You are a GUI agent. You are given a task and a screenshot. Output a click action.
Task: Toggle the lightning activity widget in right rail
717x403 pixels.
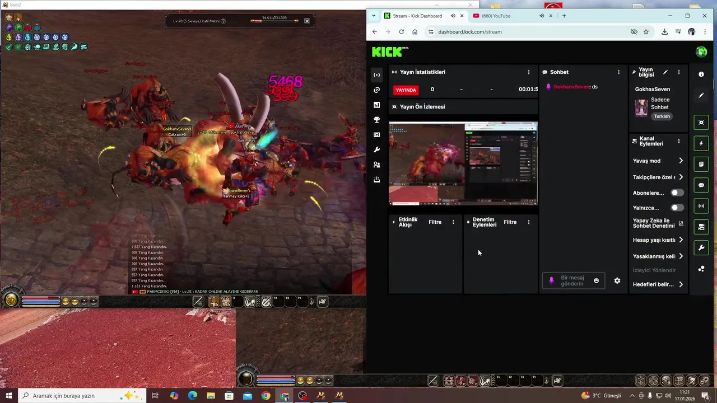[701, 143]
